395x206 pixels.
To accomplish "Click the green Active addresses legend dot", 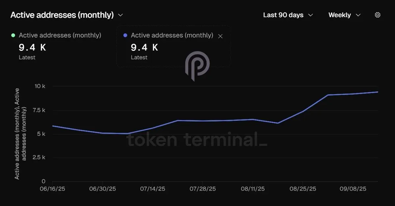I will [x=13, y=35].
